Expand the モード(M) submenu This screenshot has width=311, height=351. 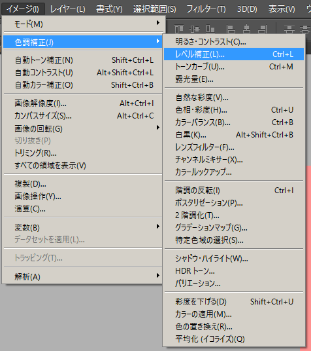pyautogui.click(x=83, y=24)
